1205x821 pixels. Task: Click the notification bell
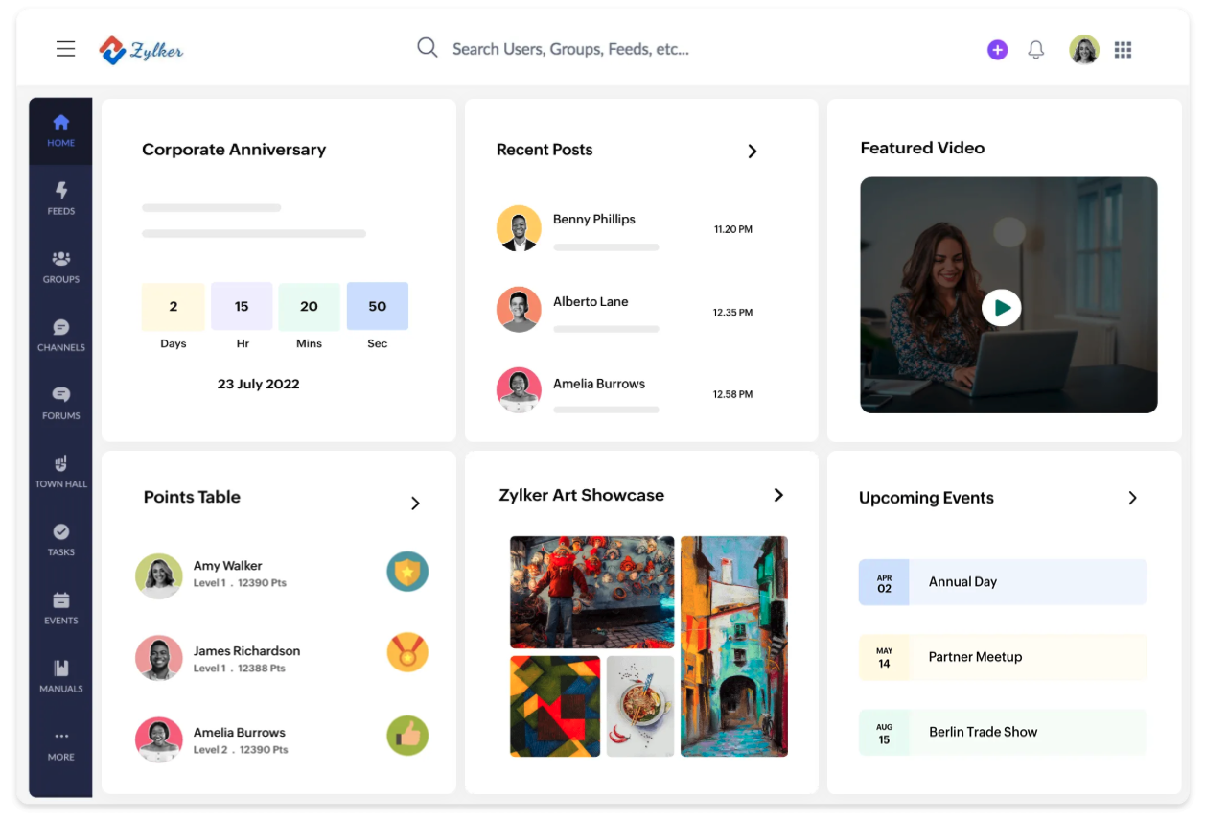click(1036, 49)
